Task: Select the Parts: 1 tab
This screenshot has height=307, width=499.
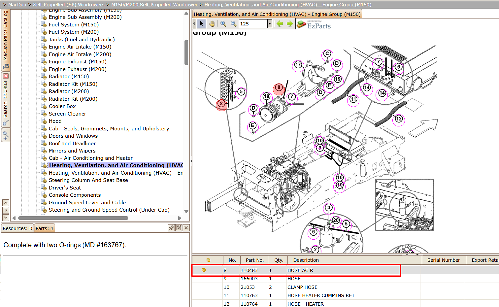Action: (44, 228)
